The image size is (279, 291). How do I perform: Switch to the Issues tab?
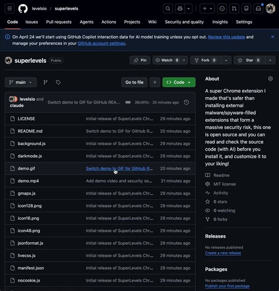pos(32,22)
